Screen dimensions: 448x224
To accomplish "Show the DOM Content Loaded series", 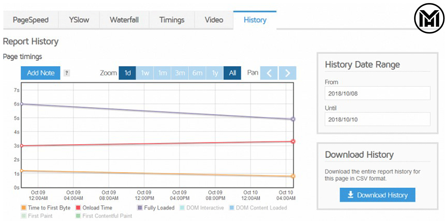I will [x=258, y=208].
